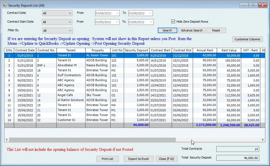Screen dimensions: 270x166
Task: Select the Gulf Contractors row
Action: 69,75
